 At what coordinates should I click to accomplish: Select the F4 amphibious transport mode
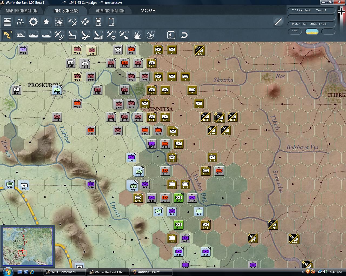point(46,35)
